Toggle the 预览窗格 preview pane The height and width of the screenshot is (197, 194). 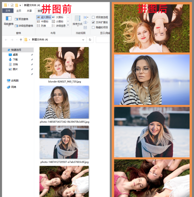(21, 19)
